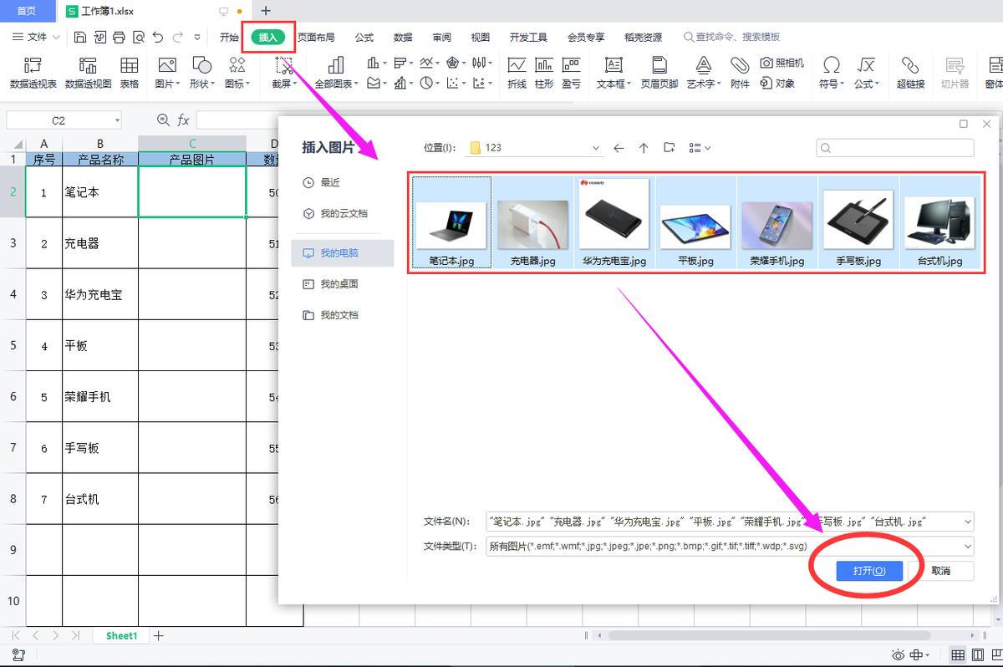Open the 文件名 filename dropdown arrow

(968, 522)
